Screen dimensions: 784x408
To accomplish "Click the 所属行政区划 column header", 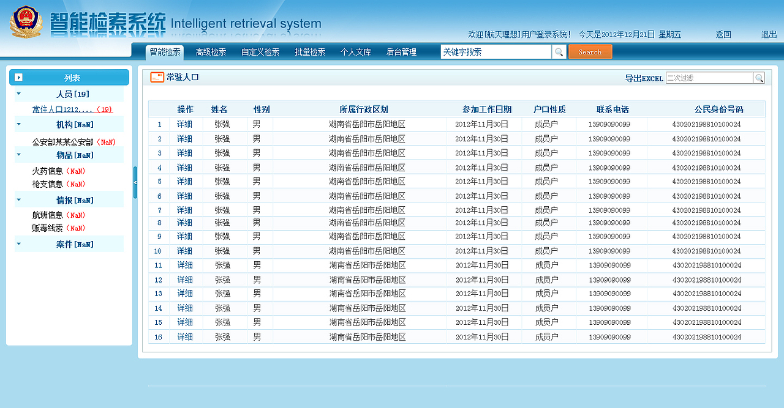I will click(x=364, y=109).
